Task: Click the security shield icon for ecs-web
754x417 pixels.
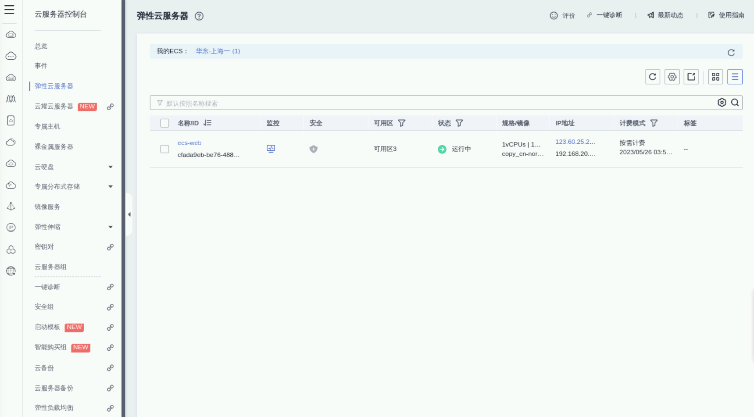Action: 313,149
